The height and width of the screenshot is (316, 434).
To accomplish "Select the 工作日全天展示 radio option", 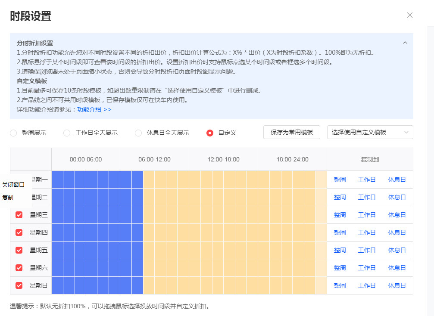I will pos(67,133).
